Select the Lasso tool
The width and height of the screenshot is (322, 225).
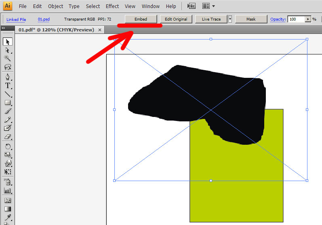pos(8,67)
